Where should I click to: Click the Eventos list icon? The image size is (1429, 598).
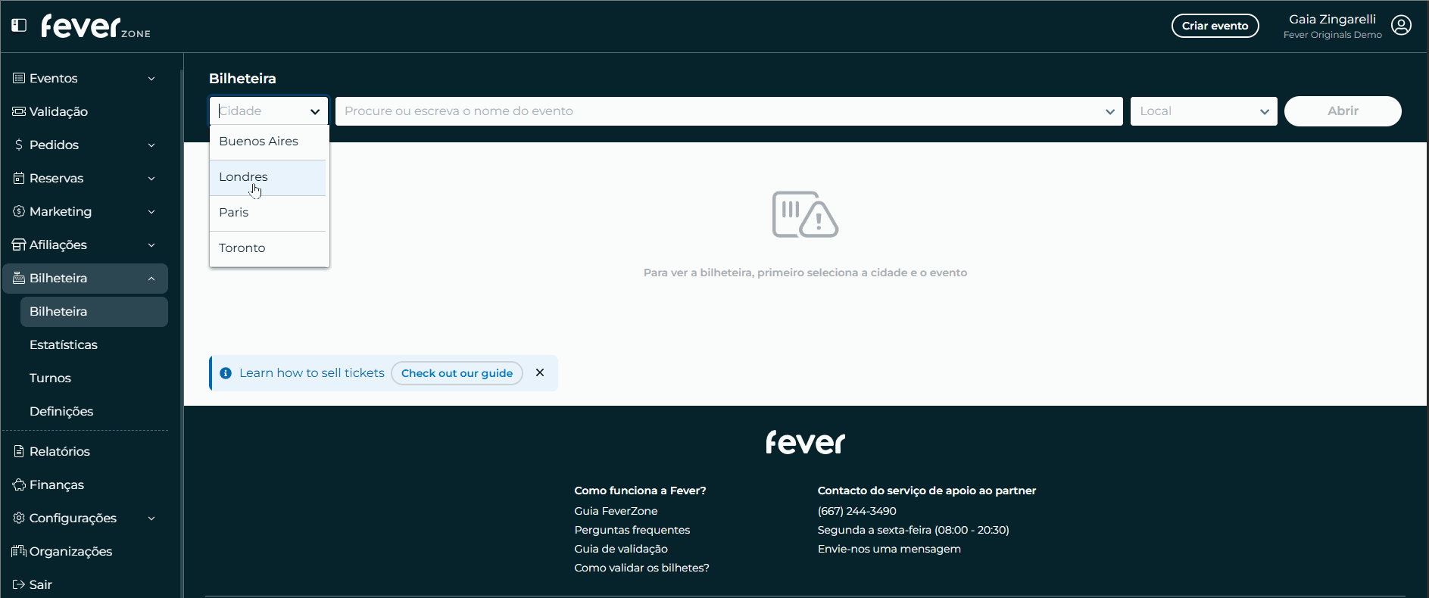tap(19, 78)
